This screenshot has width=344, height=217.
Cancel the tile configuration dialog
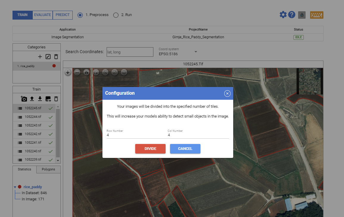tap(185, 149)
